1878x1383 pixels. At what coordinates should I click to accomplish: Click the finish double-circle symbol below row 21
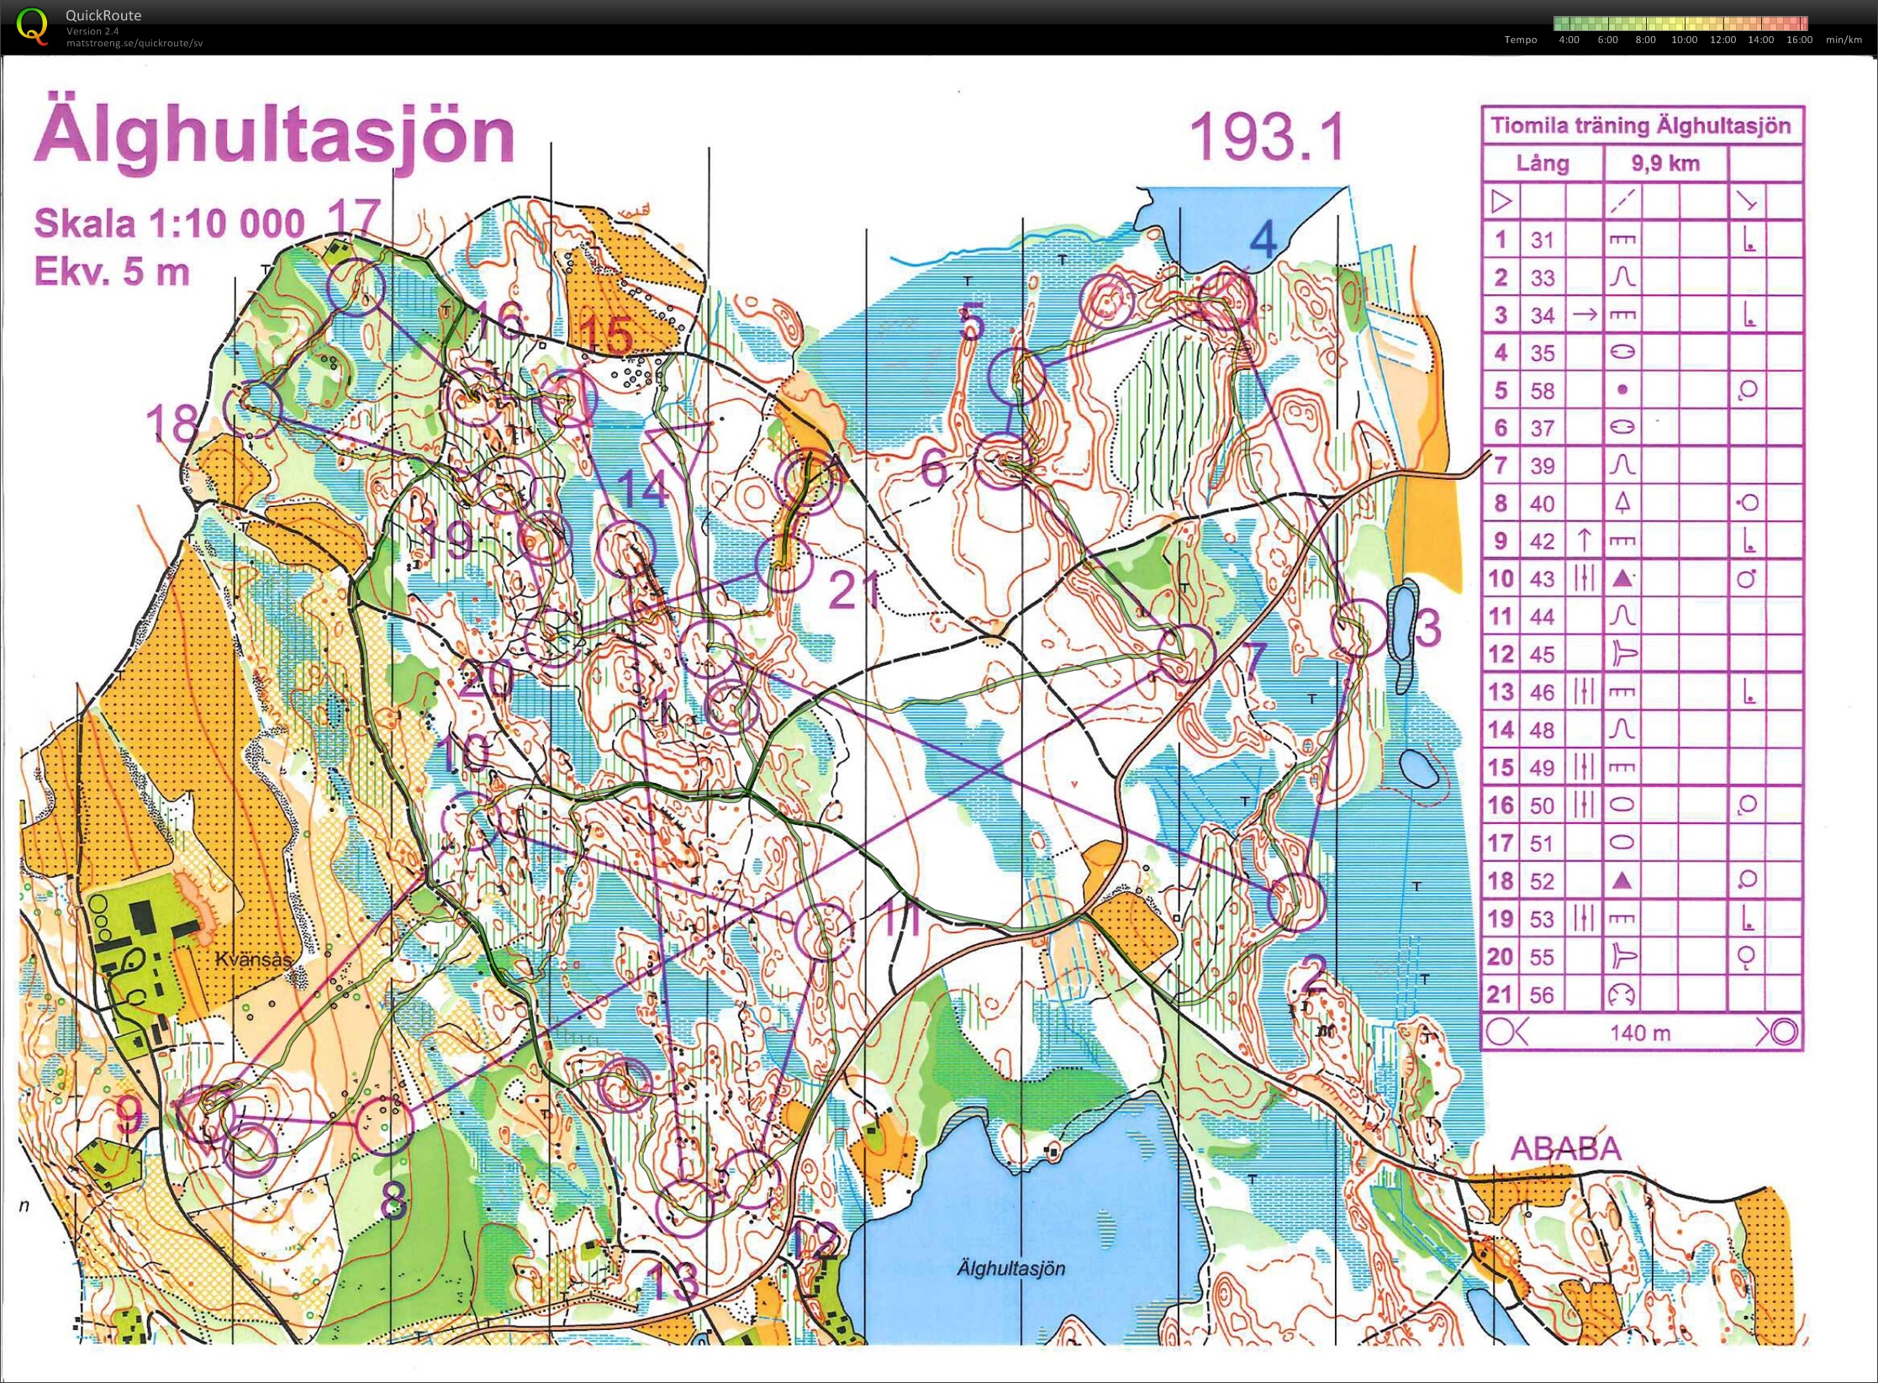(1777, 1032)
